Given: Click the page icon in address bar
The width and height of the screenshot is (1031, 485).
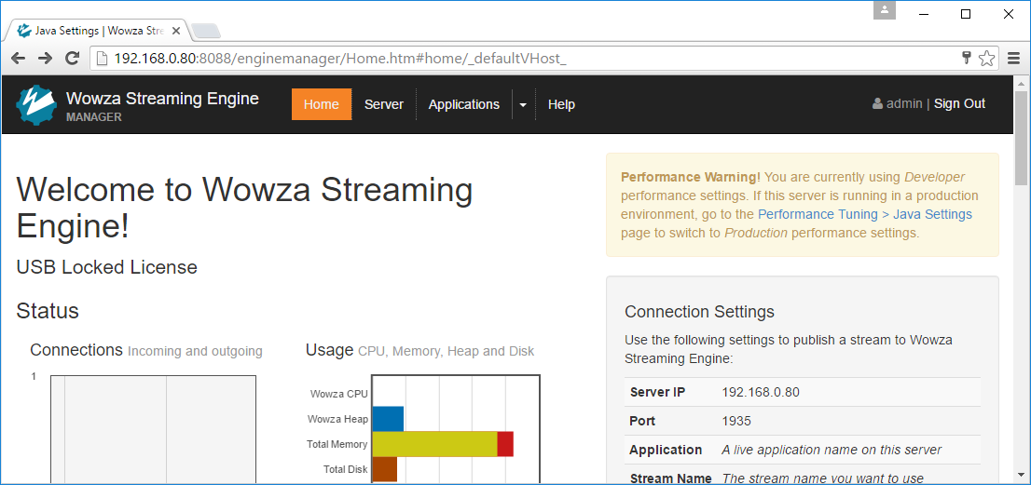Looking at the screenshot, I should click(102, 59).
